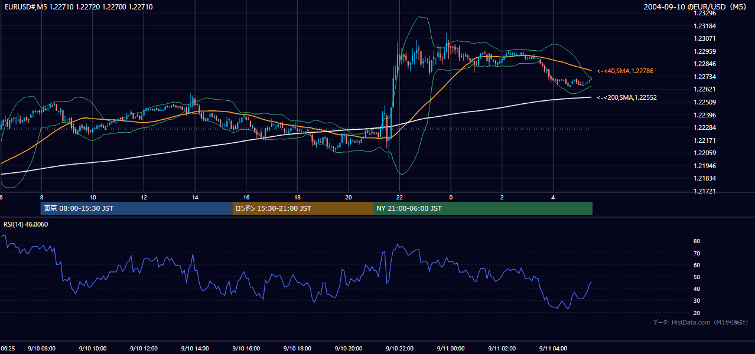The width and height of the screenshot is (755, 354).
Task: Click the white '200,SMA,1.22552' indicator label
Action: (x=627, y=97)
